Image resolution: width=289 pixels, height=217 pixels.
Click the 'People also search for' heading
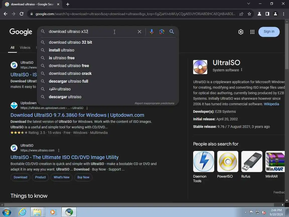tap(216, 144)
